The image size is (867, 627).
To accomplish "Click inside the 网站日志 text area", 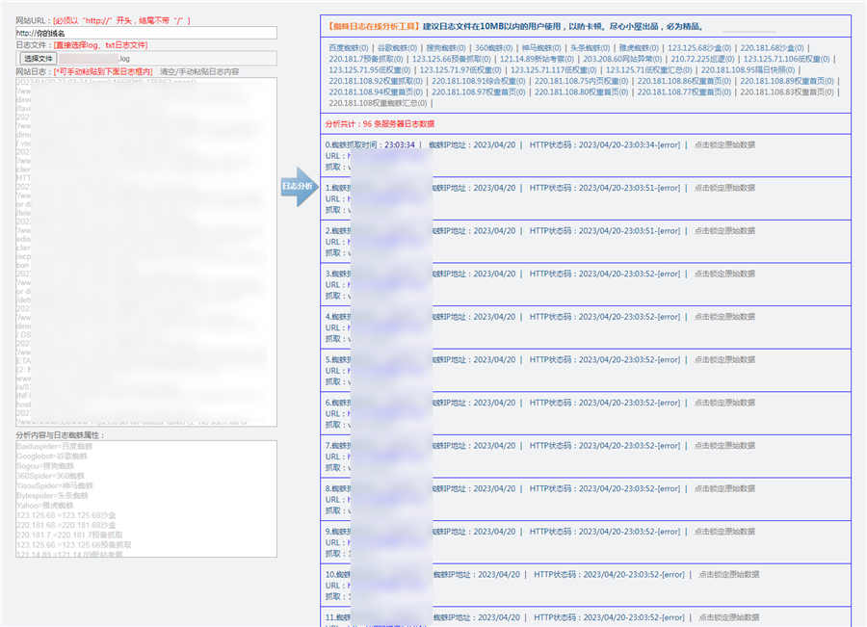I will pyautogui.click(x=145, y=250).
